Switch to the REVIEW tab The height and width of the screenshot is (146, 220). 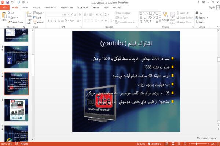point(96,8)
